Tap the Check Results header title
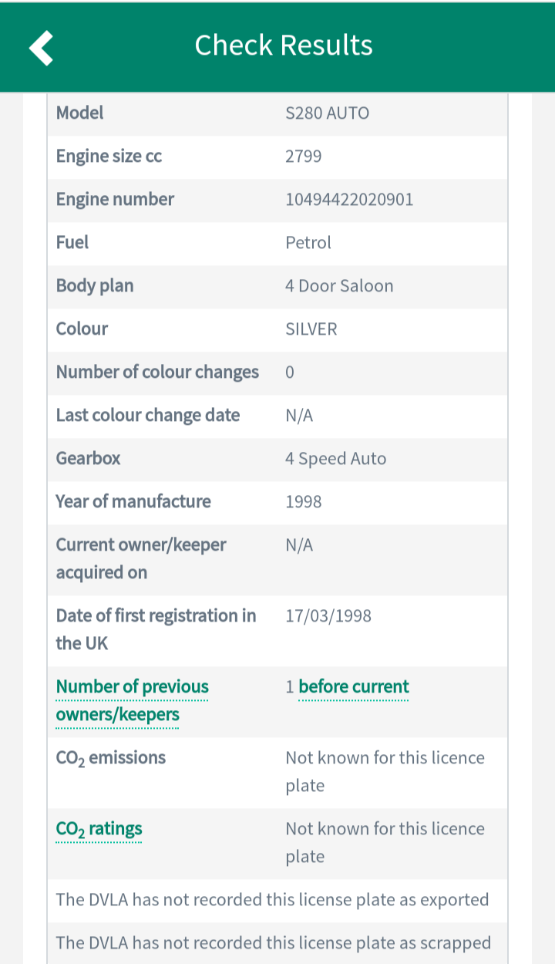Screen dimensions: 555x964 [x=284, y=46]
